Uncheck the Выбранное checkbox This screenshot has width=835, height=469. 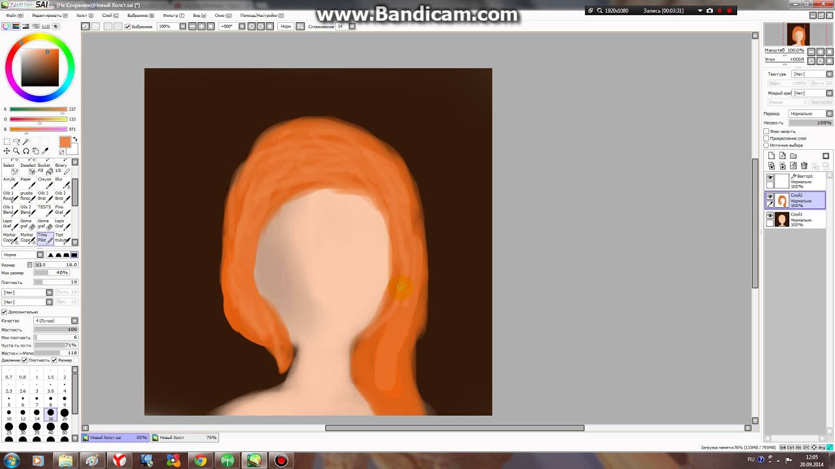click(x=128, y=27)
